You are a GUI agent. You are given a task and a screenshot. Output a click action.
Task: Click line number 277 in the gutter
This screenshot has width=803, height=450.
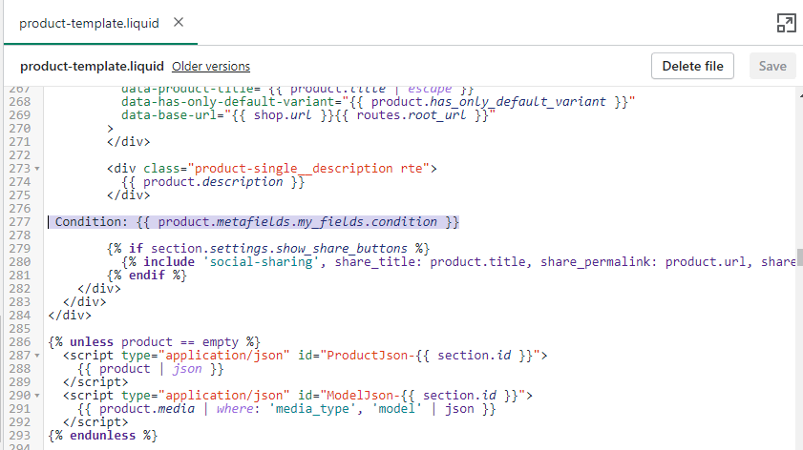[x=19, y=222]
